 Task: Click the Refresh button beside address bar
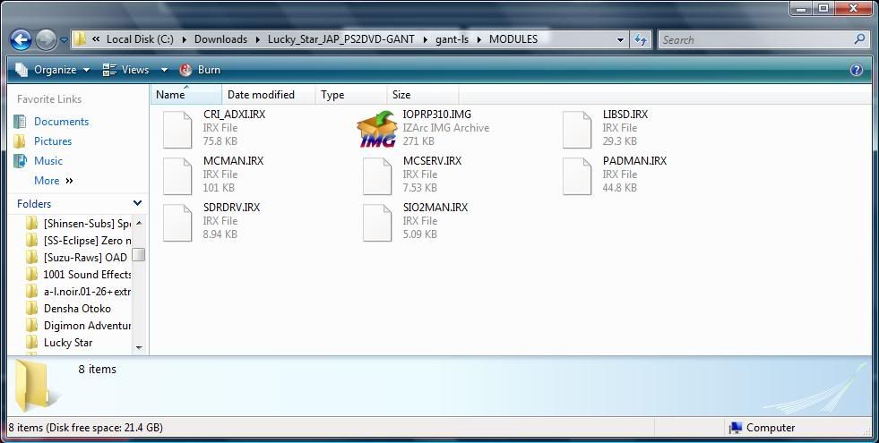click(x=640, y=39)
